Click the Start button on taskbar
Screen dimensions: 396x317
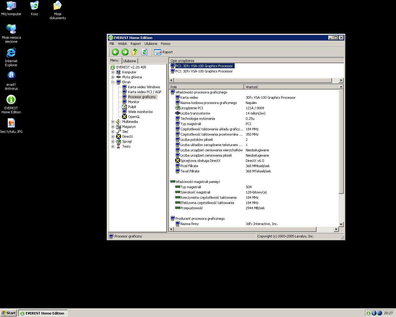pyautogui.click(x=9, y=313)
